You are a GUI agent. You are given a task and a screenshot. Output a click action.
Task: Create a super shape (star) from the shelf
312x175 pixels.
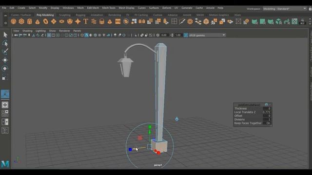click(x=78, y=21)
